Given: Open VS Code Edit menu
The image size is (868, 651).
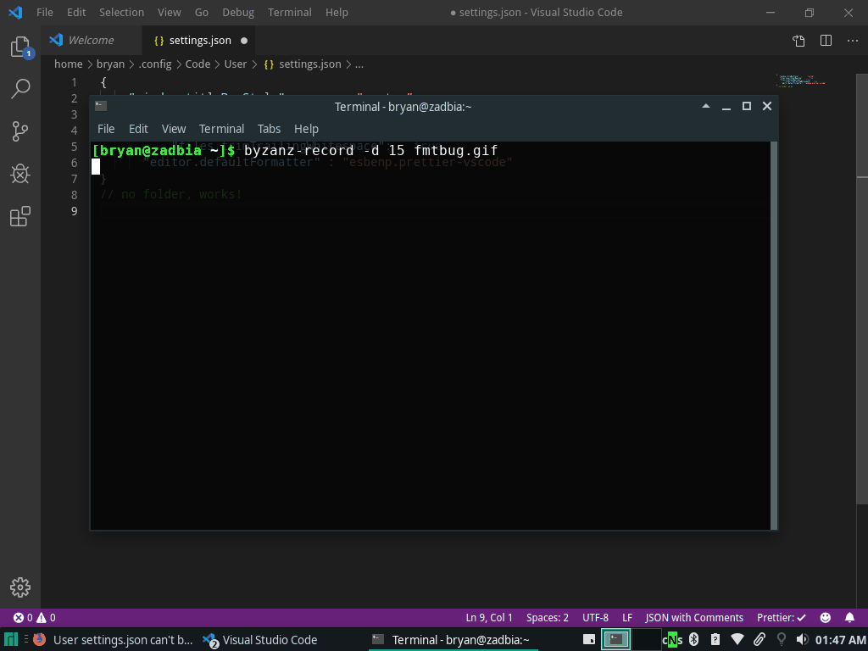Looking at the screenshot, I should [76, 12].
